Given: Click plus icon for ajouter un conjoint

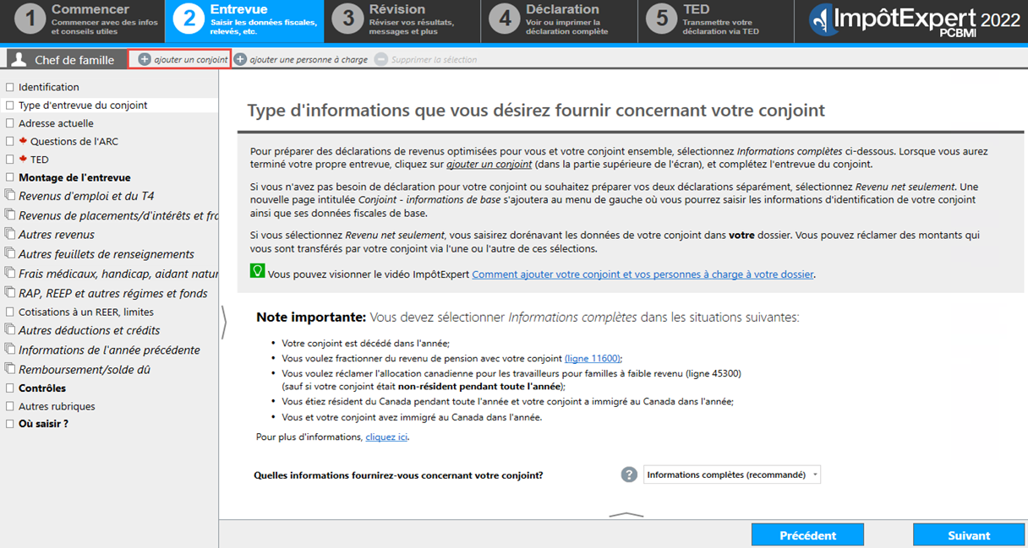Looking at the screenshot, I should [x=145, y=60].
